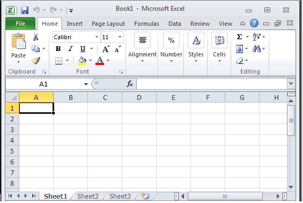Click the Redo arrow icon
The image size is (303, 203).
(x=53, y=10)
